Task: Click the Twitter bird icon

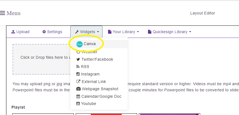Action: (x=78, y=59)
